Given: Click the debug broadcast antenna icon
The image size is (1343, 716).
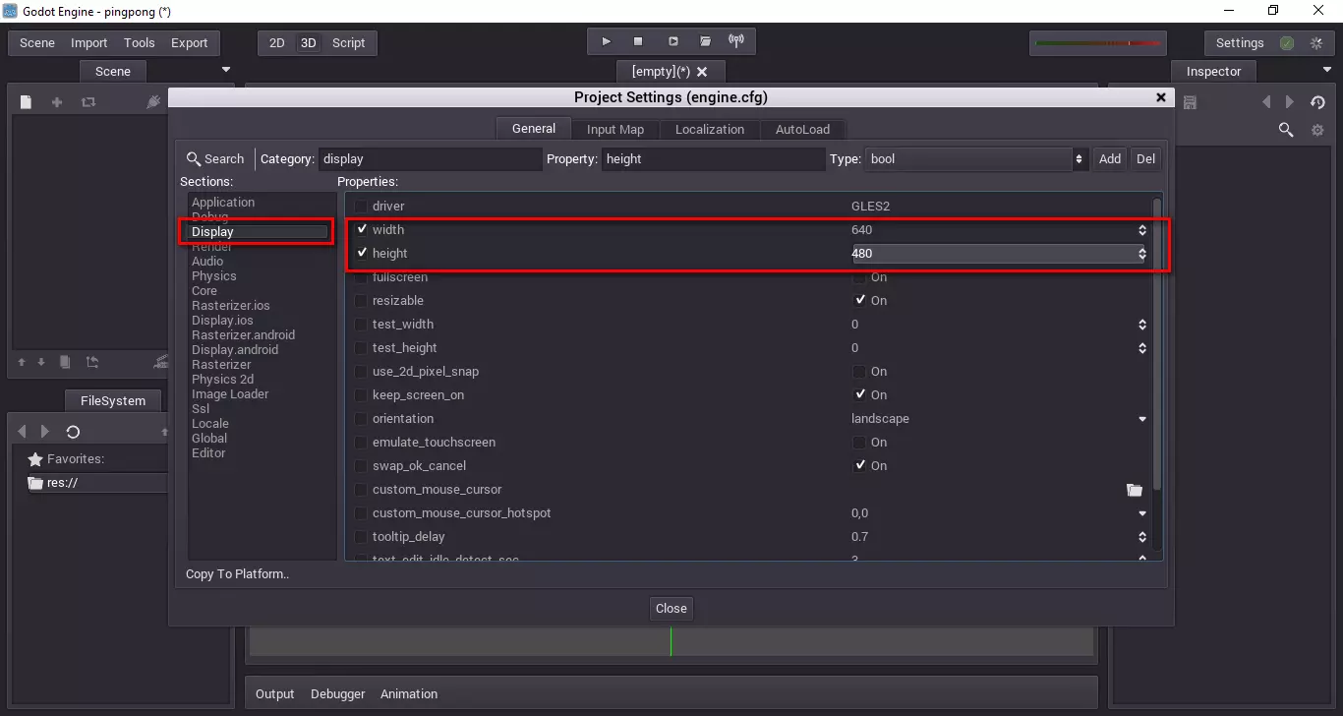Looking at the screenshot, I should [735, 41].
